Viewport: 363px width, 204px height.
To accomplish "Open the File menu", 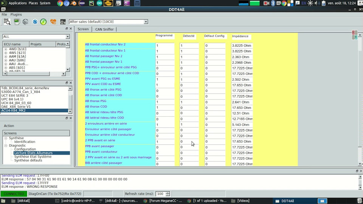I will click(x=4, y=14).
